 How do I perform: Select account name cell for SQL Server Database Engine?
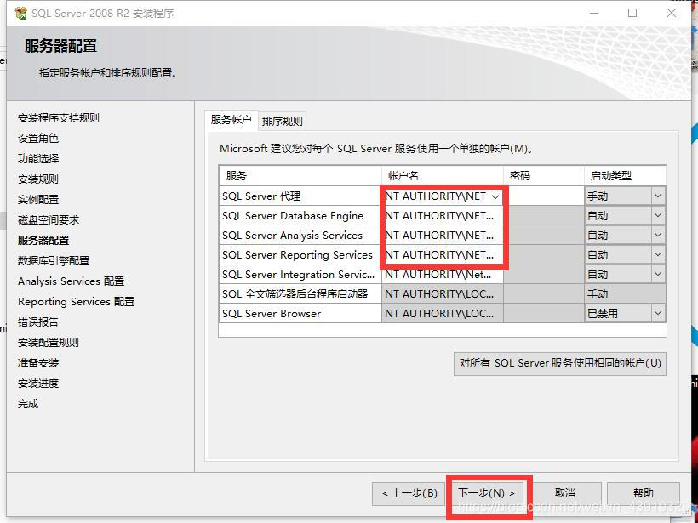(443, 216)
